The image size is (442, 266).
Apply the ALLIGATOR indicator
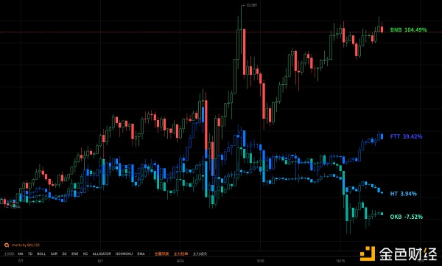(x=102, y=254)
